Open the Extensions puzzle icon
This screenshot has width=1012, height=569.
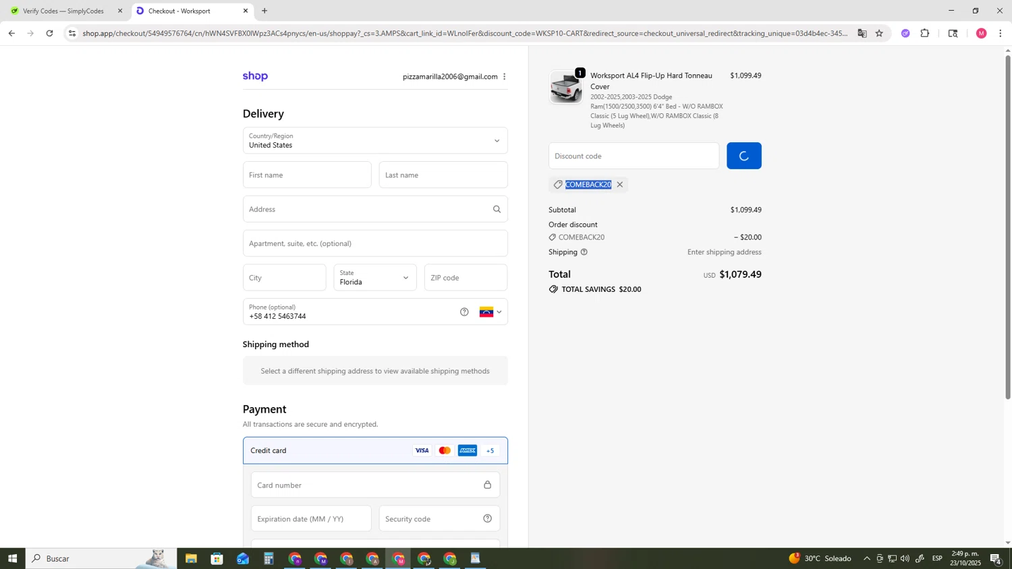(925, 33)
